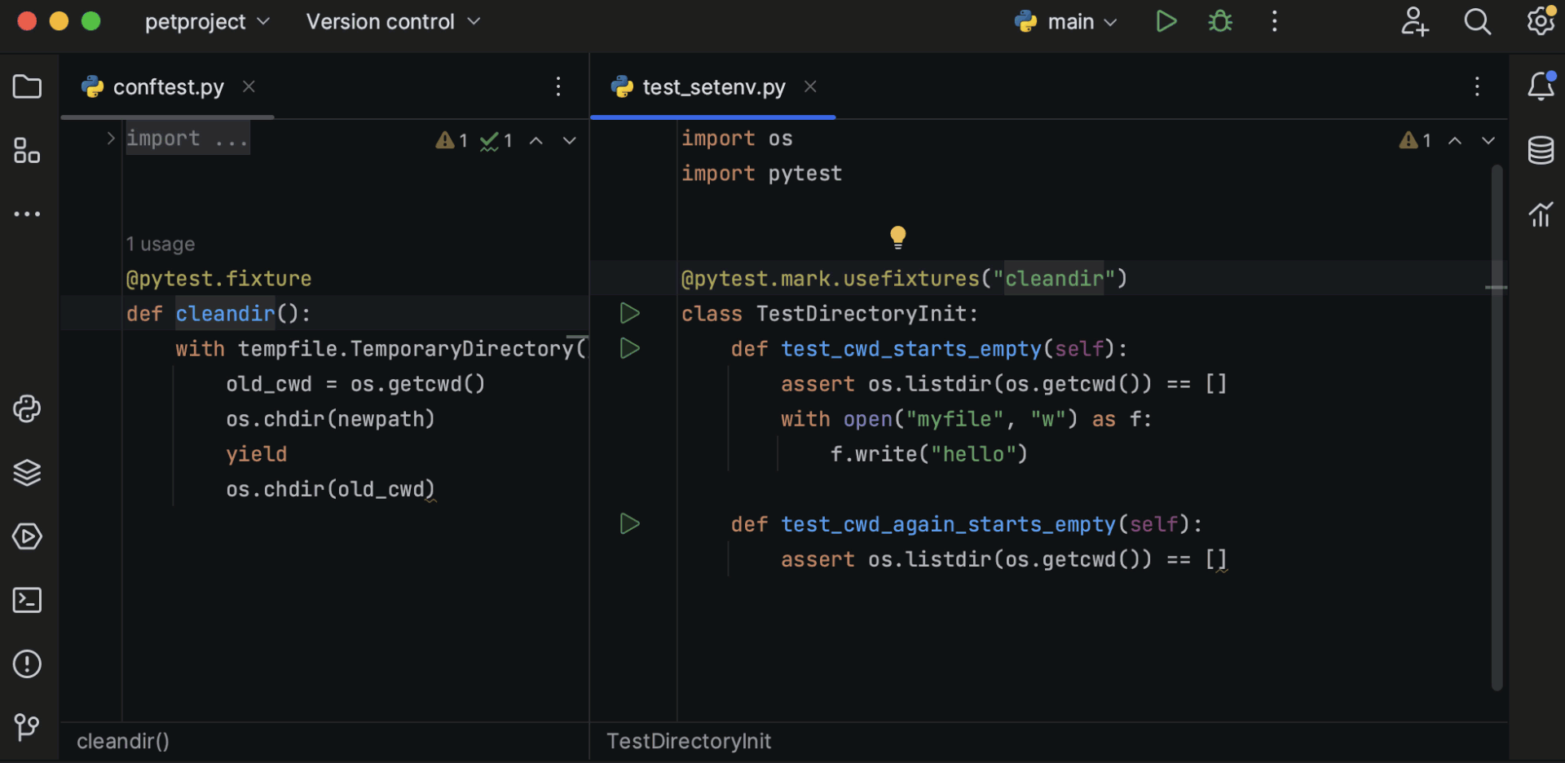Expand the collapsed import statement in conftest.py
Screen dimensions: 1565x763
tap(110, 139)
